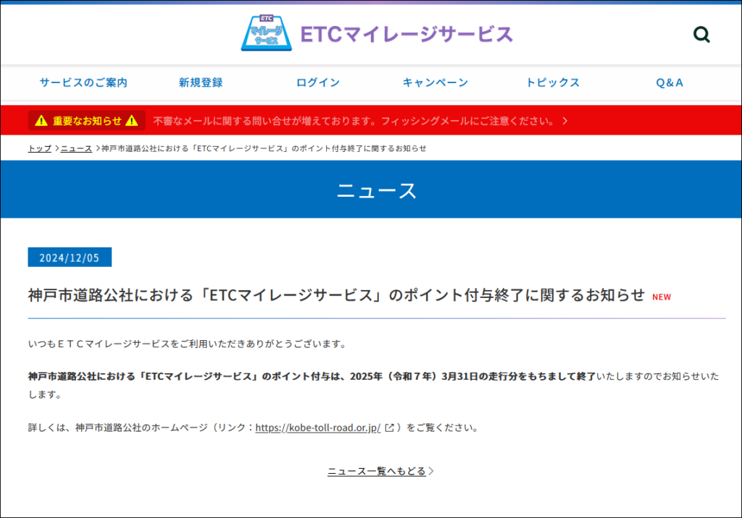Viewport: 742px width, 518px height.
Task: Click the ETC Mileage Service logo icon
Action: pos(267,33)
